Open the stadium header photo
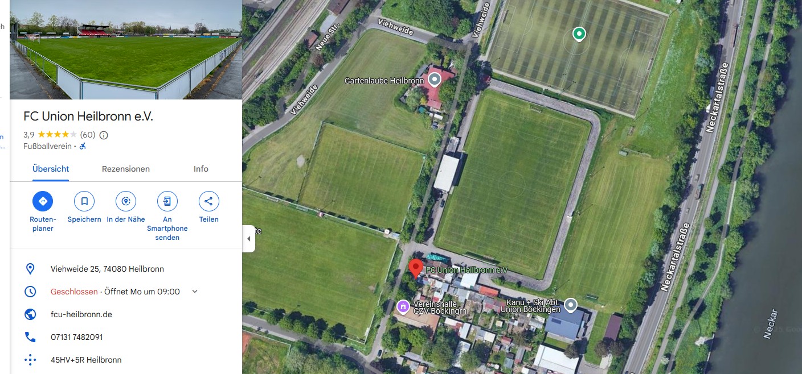Screen dimensions: 802x374 [x=126, y=49]
